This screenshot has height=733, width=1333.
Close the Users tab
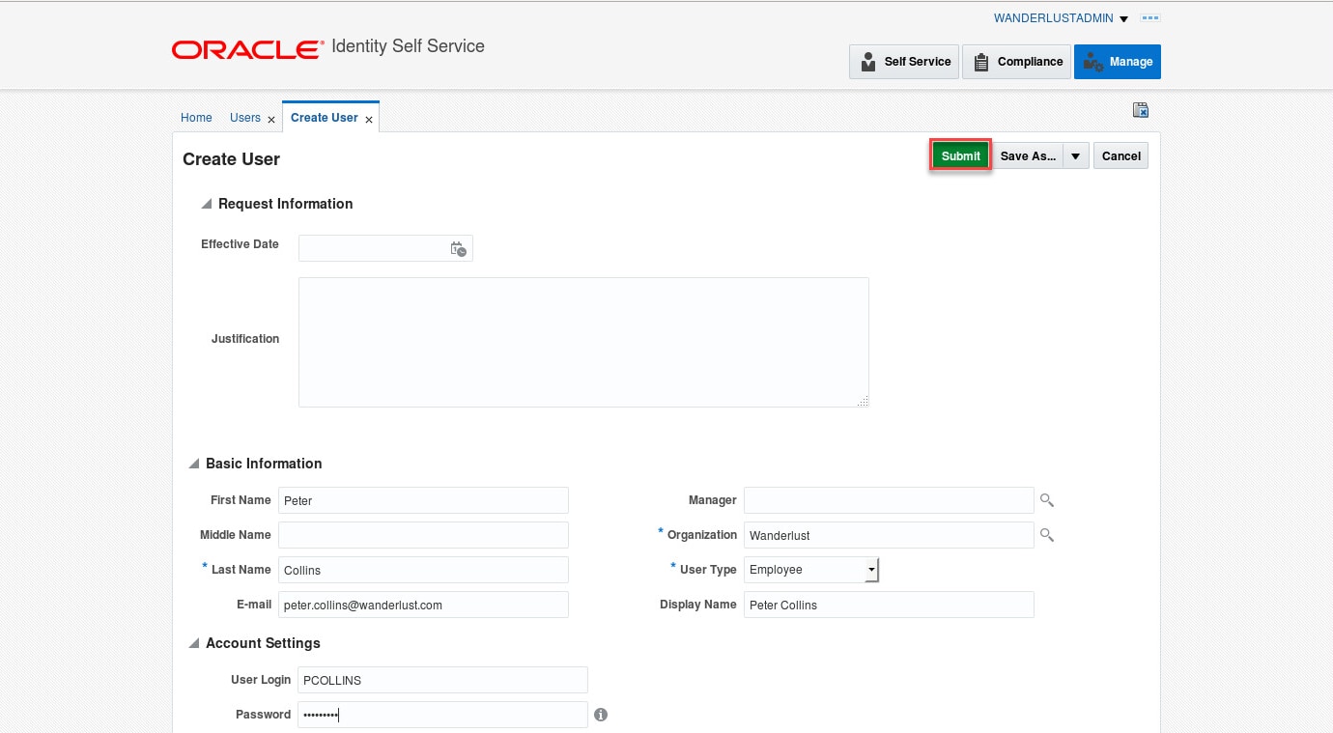pos(271,119)
